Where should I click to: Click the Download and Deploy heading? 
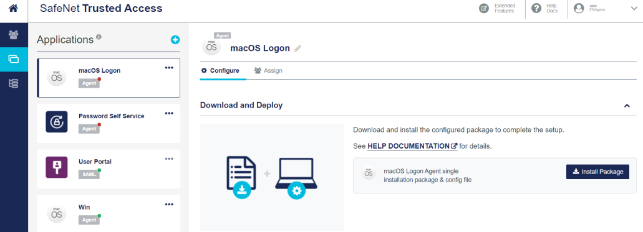pyautogui.click(x=241, y=105)
